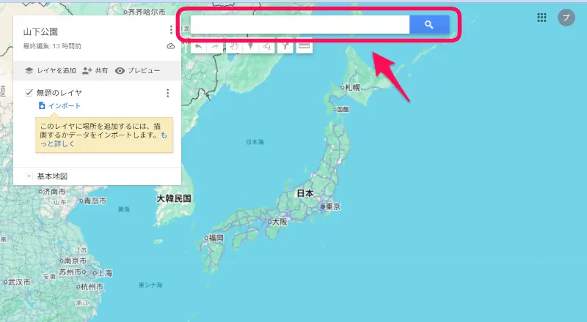
Task: Click the 大韓民国 country label
Action: (x=174, y=198)
